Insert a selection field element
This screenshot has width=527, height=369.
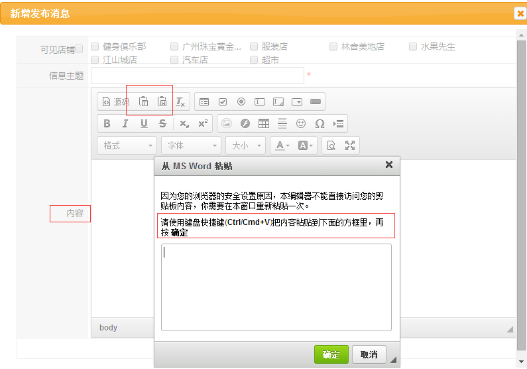pyautogui.click(x=297, y=102)
